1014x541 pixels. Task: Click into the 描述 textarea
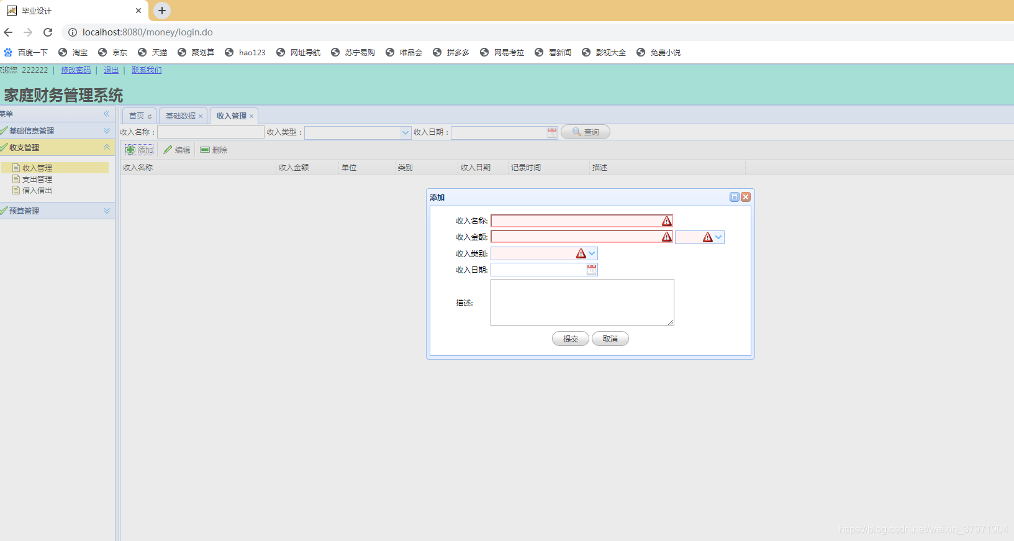pyautogui.click(x=582, y=302)
